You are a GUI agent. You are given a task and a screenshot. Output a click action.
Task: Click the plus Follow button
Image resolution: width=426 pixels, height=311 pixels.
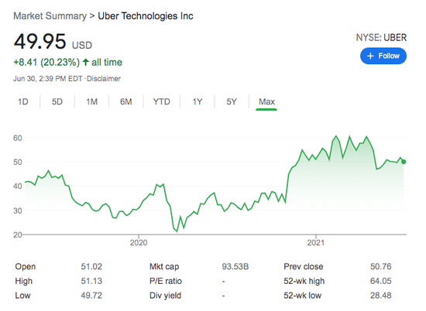[x=383, y=56]
